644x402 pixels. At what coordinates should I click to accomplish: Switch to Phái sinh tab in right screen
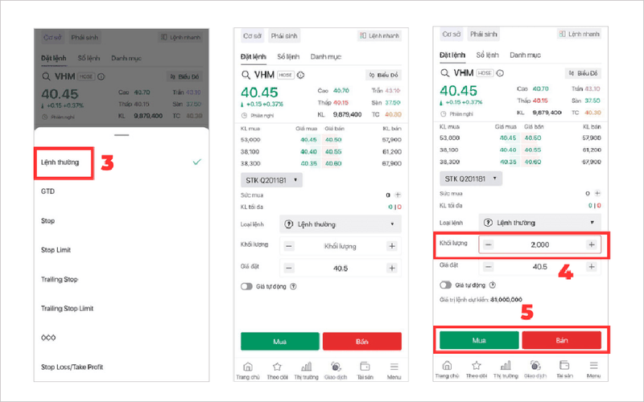pos(484,34)
